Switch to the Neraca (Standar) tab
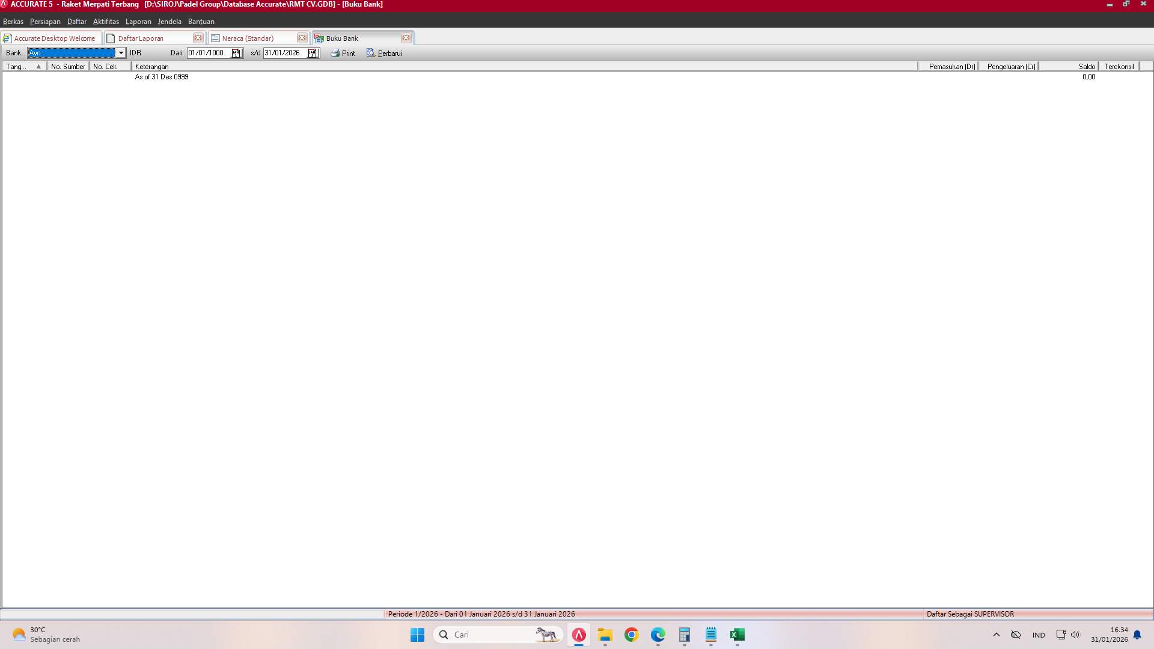Image resolution: width=1154 pixels, height=649 pixels. [x=249, y=38]
